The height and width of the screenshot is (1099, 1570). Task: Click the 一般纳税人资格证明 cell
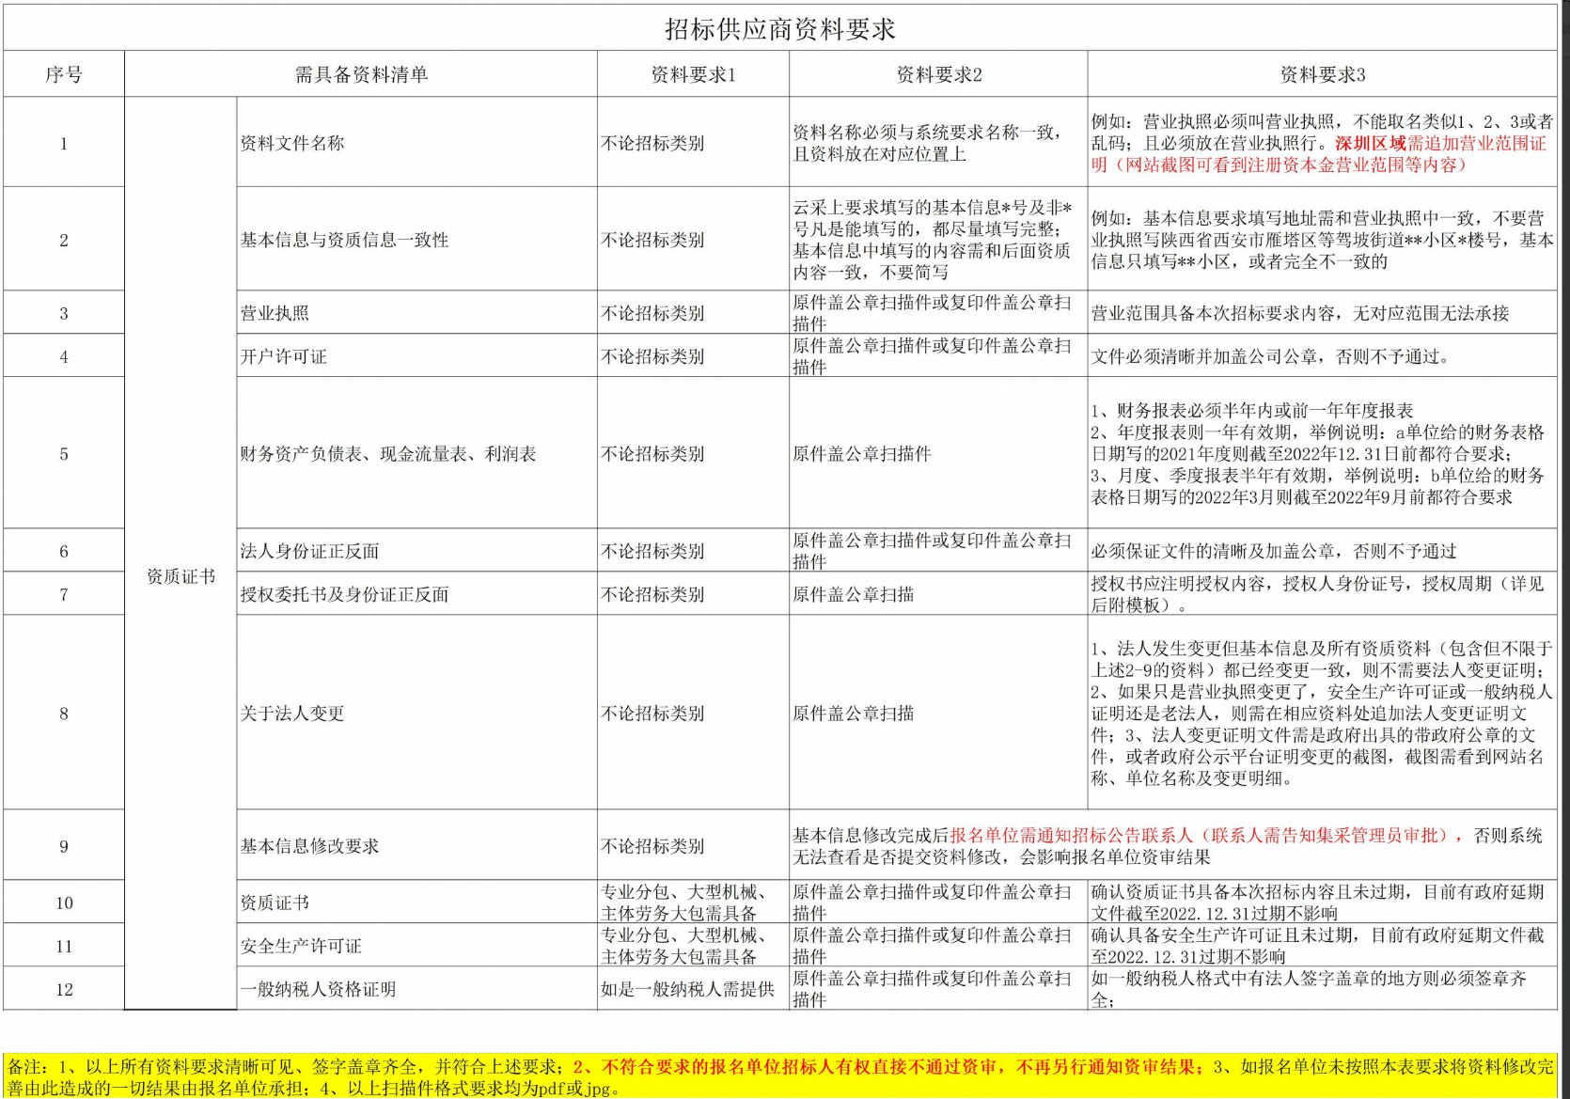click(416, 988)
